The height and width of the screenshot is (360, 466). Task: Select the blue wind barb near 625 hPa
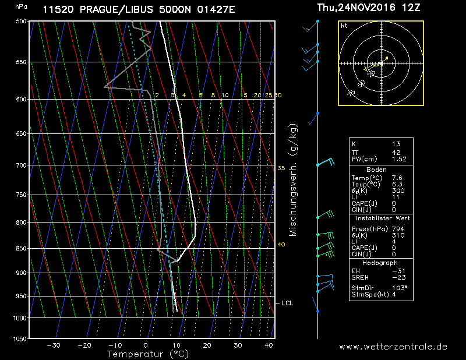click(313, 119)
